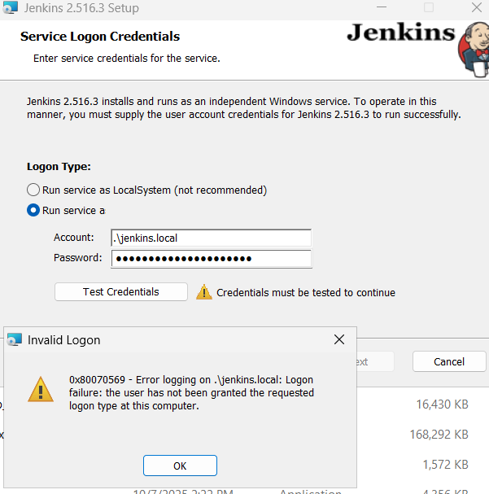This screenshot has width=489, height=494.
Task: Cancel the Jenkins installation
Action: (x=448, y=361)
